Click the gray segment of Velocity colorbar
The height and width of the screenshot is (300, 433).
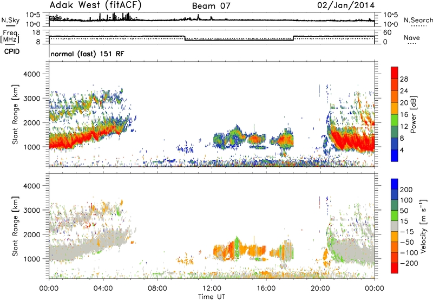[x=395, y=226]
